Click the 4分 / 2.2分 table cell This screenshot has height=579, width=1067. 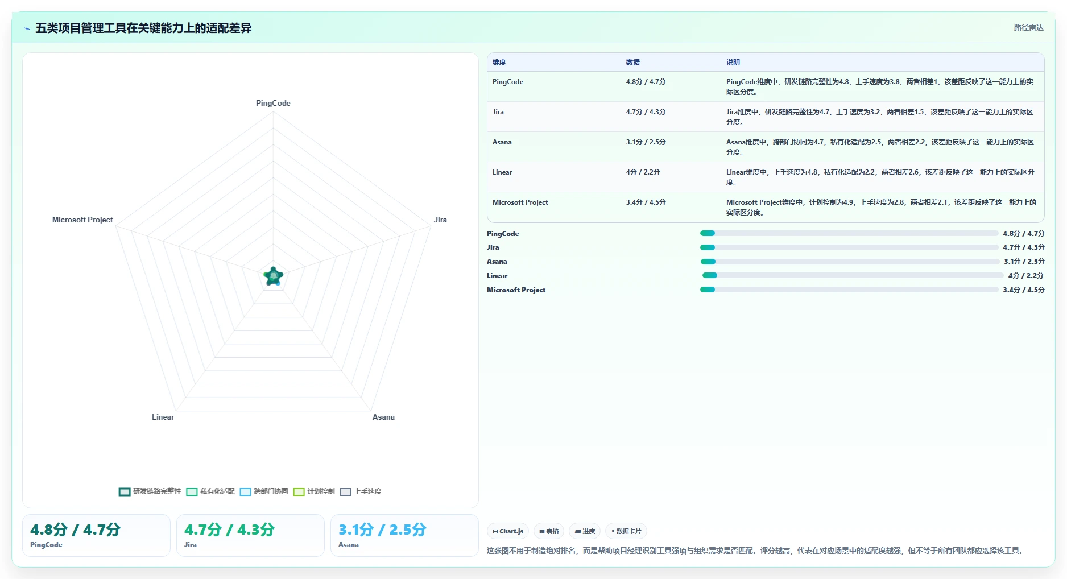pos(643,172)
